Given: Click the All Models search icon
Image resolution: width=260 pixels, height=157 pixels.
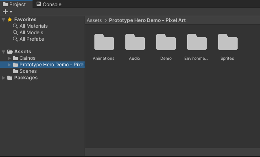Looking at the screenshot, I should point(15,33).
